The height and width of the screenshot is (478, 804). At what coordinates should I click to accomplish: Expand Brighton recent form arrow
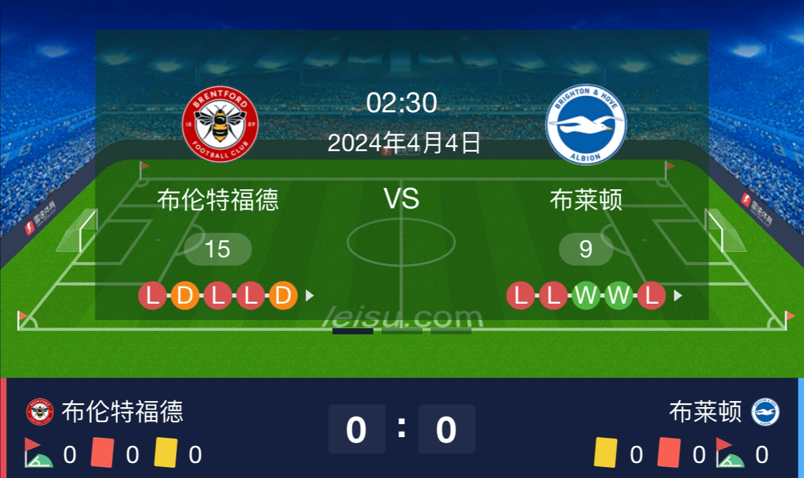point(677,296)
